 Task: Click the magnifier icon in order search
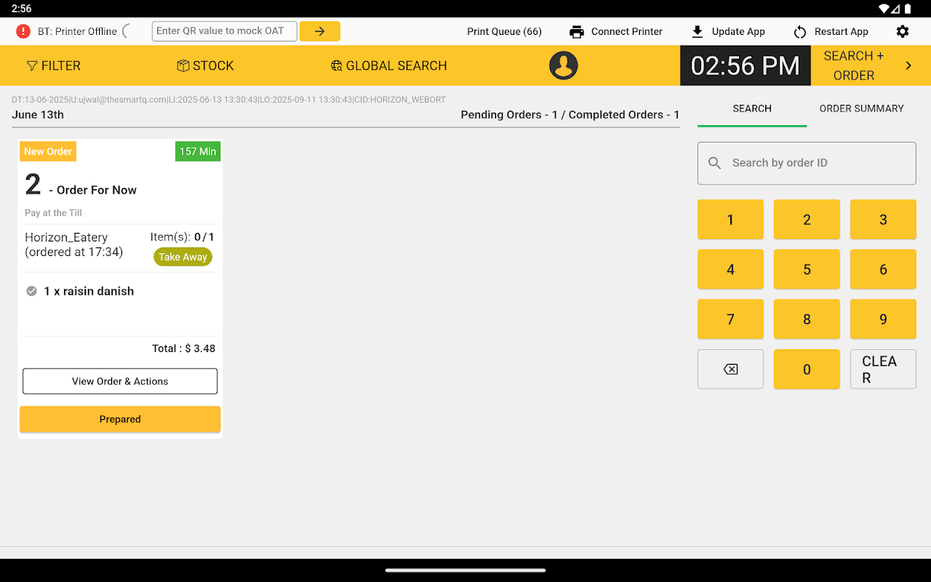pos(715,163)
